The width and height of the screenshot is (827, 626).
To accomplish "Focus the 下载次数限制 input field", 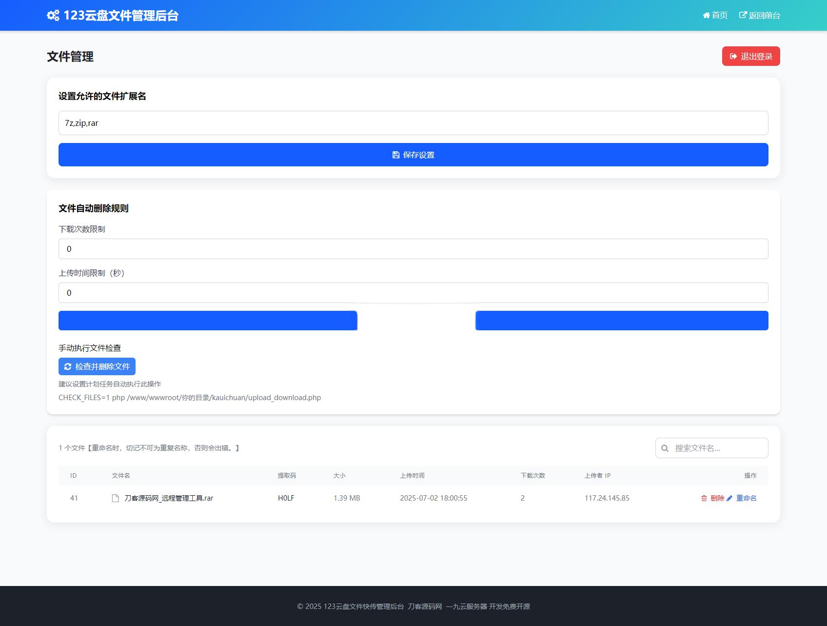I will pyautogui.click(x=413, y=249).
